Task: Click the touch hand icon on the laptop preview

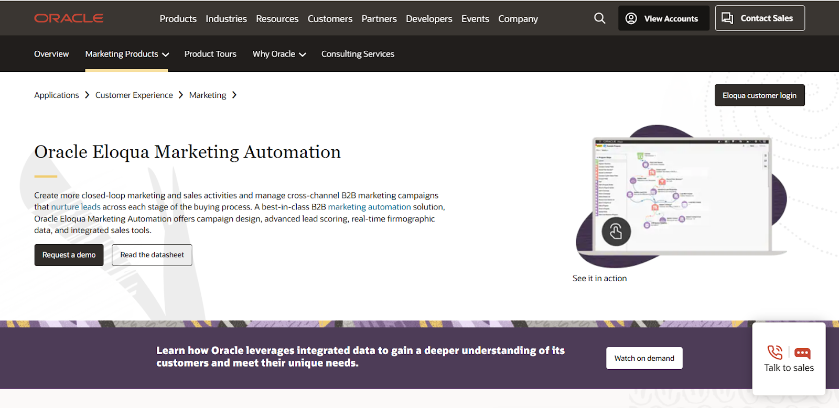Action: click(616, 231)
